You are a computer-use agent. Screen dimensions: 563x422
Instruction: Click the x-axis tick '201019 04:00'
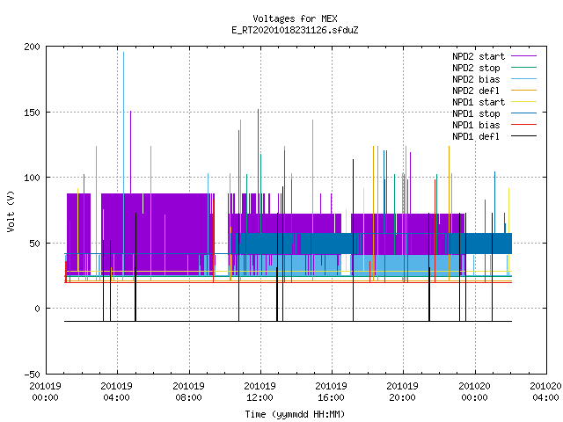pos(117,392)
